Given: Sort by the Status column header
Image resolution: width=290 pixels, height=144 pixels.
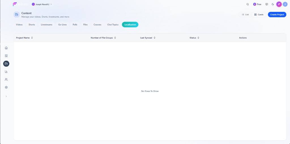Looking at the screenshot, I should [194, 38].
